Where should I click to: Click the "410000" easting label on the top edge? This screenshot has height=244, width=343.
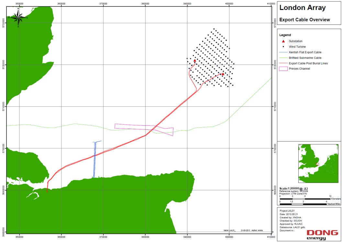271,4
